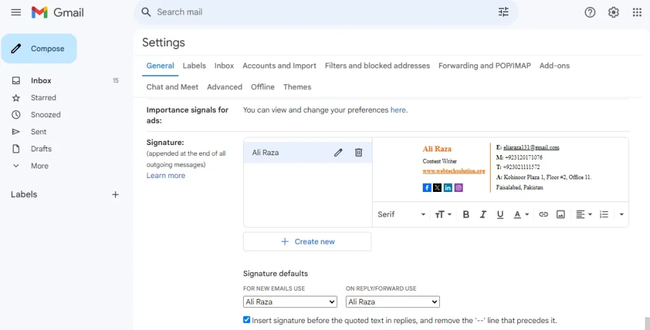
Task: Toggle insert signature before quoted text checkbox
Action: click(x=247, y=320)
